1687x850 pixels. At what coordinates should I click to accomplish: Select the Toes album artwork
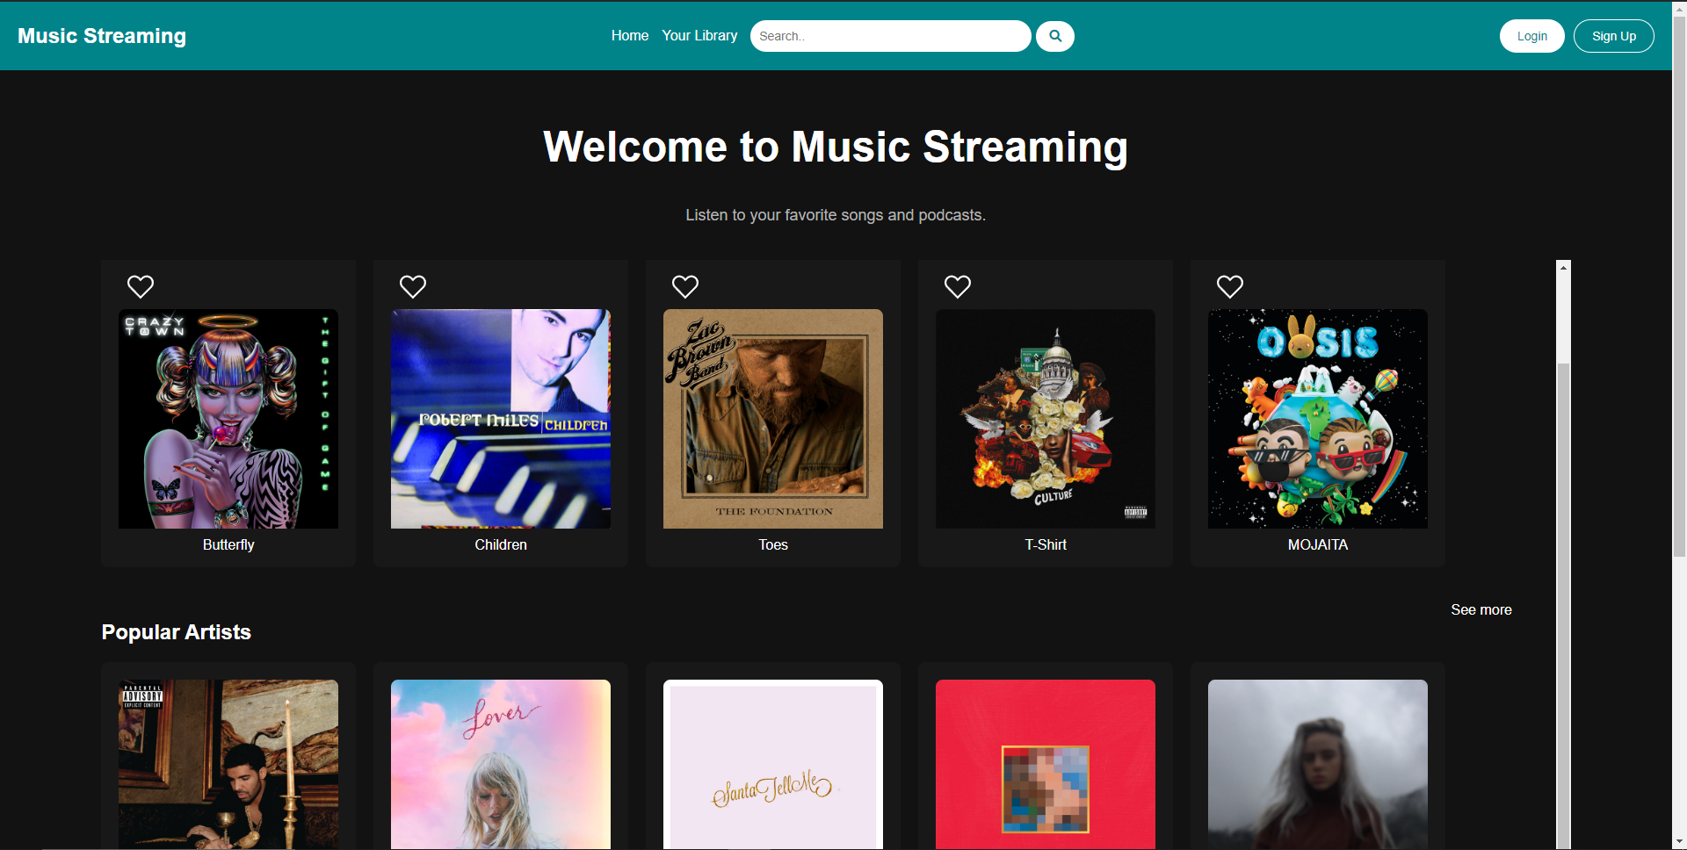773,419
